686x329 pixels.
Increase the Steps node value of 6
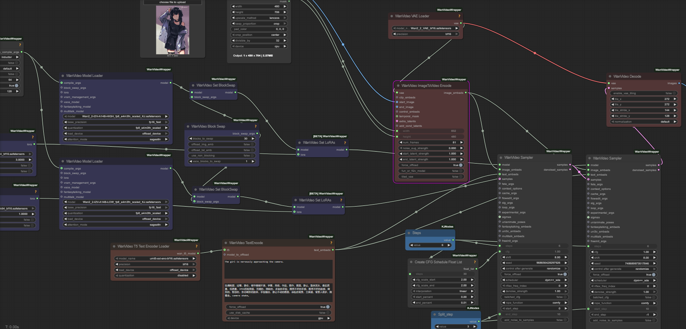449,245
